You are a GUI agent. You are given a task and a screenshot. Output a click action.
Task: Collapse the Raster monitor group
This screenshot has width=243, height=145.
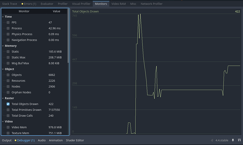[x=3, y=98]
